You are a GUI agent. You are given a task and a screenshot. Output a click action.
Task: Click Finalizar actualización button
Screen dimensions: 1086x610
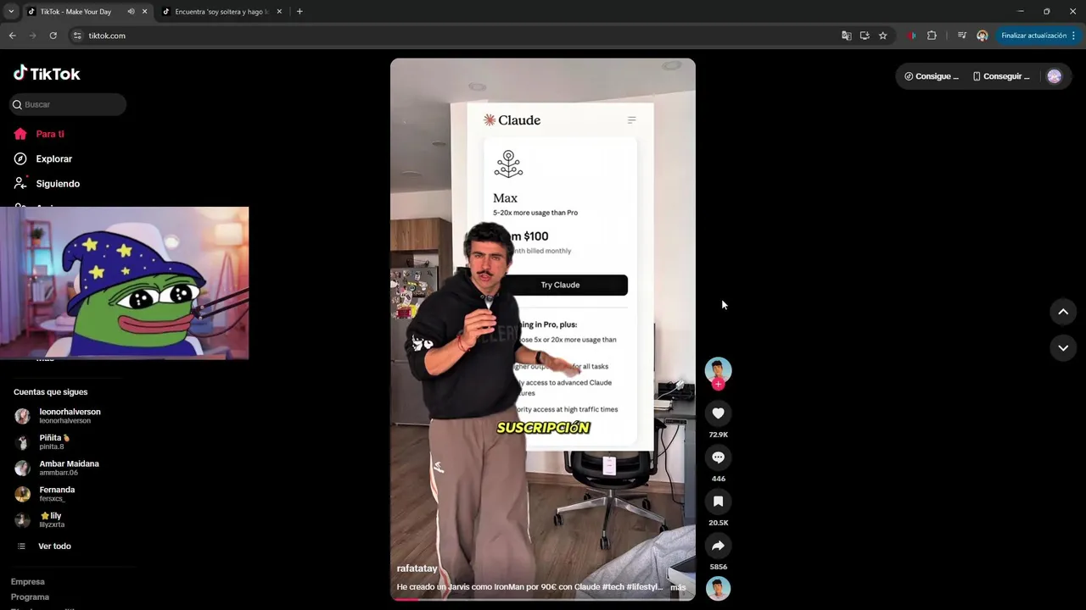[x=1033, y=36]
